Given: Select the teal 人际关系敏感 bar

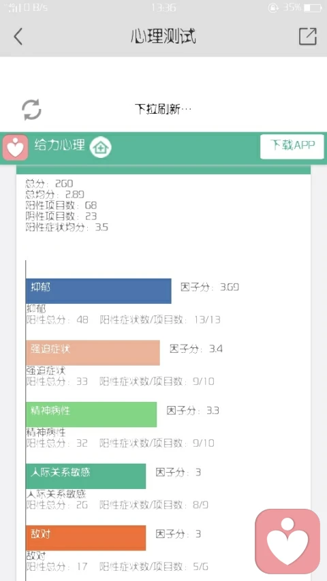Looking at the screenshot, I should coord(86,476).
